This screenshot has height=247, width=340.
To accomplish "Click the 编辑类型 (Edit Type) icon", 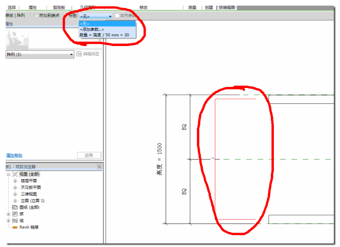I will coord(78,54).
